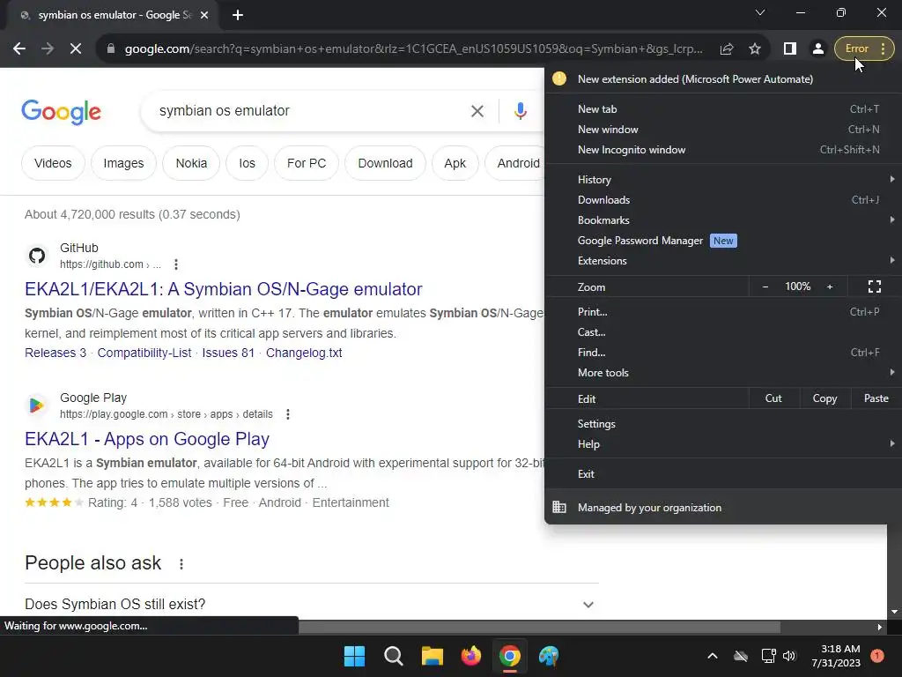Expand Does Symbian OS still exist question
Viewport: 902px width, 677px height.
tap(311, 604)
